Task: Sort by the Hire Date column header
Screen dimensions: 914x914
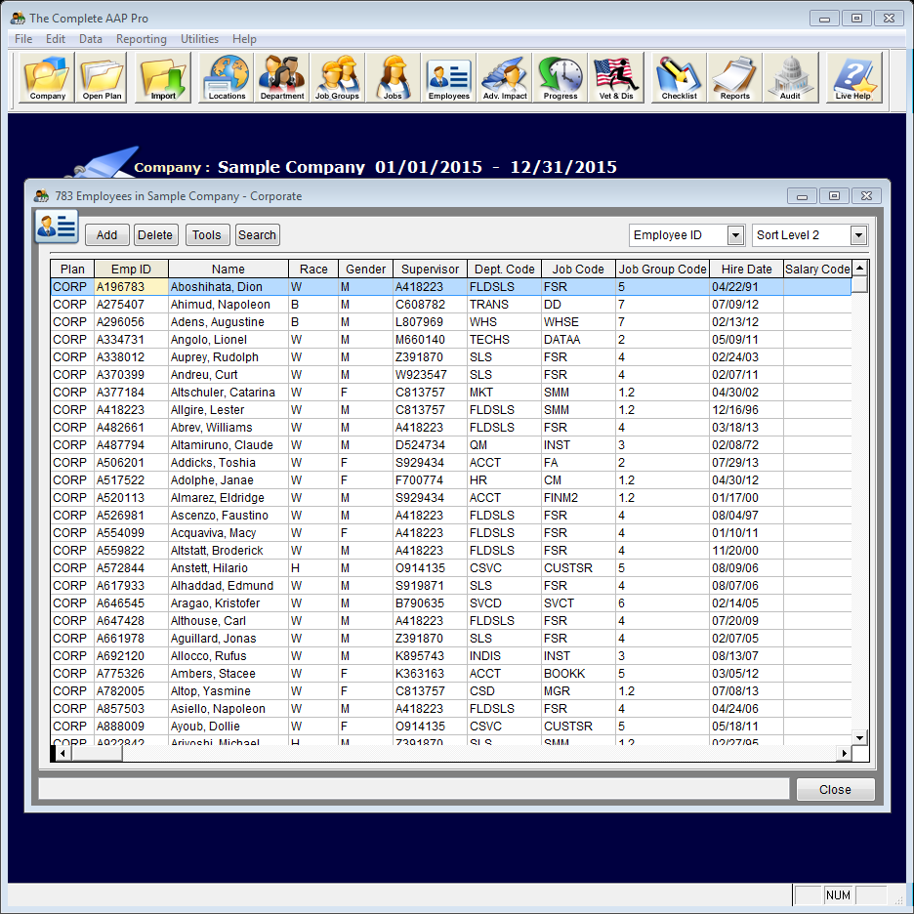Action: (x=746, y=269)
